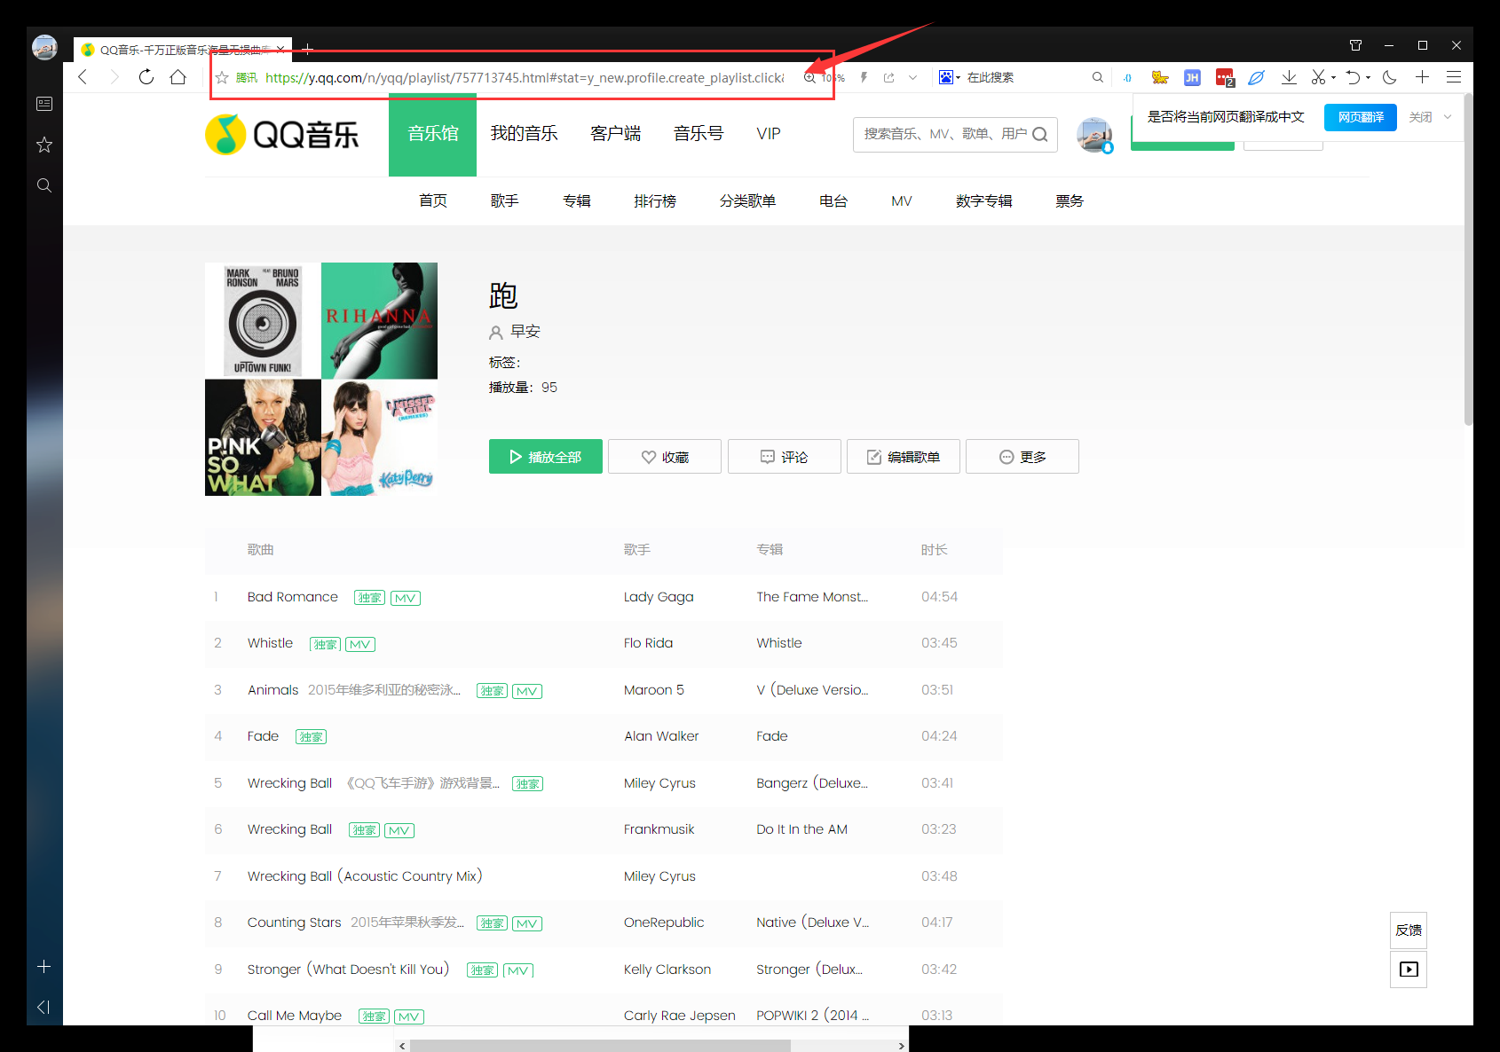Open the browser home page icon
The width and height of the screenshot is (1500, 1052).
pos(178,77)
